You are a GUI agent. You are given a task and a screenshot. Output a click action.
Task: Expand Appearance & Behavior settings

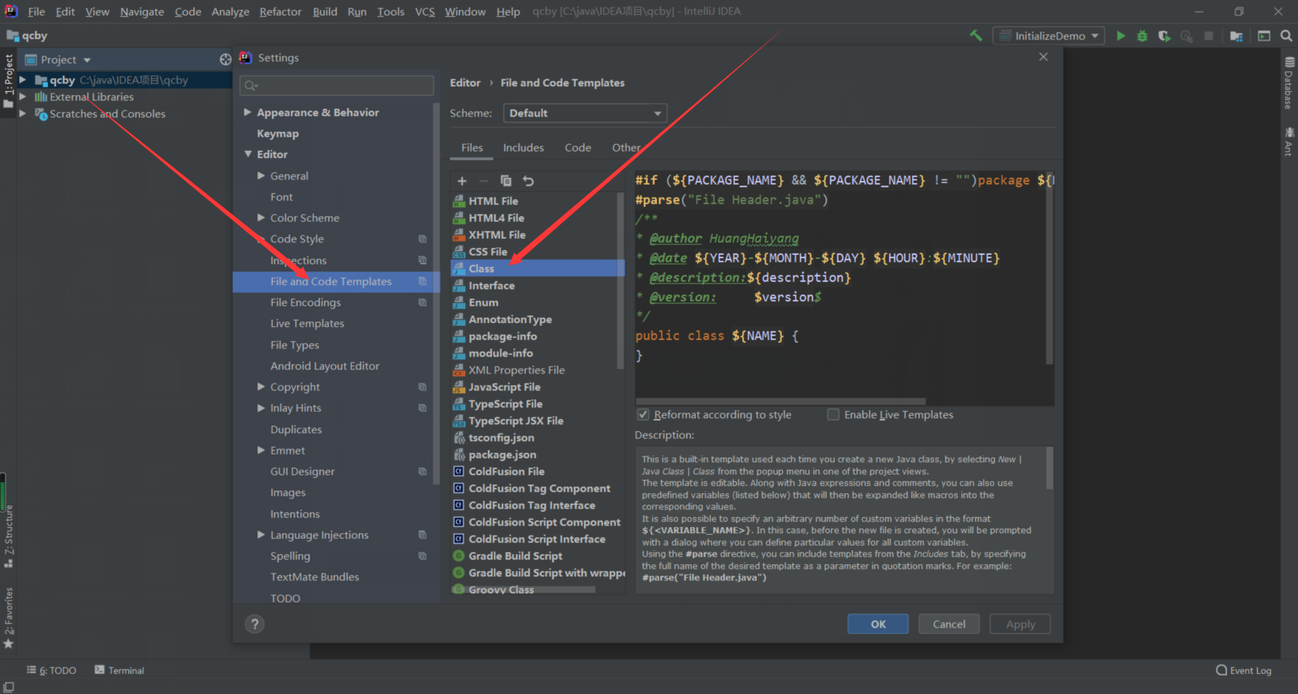(x=247, y=112)
